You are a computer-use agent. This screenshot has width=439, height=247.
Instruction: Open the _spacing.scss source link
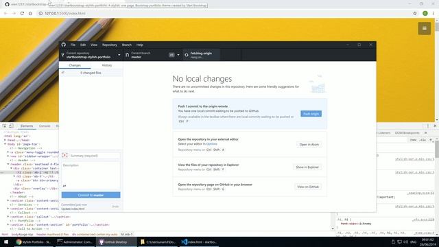[x=420, y=193]
